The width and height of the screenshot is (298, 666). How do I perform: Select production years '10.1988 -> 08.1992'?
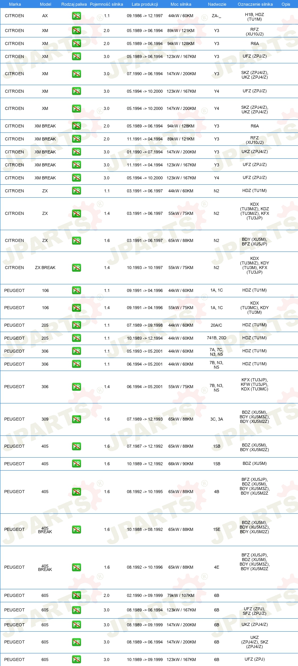click(x=145, y=529)
